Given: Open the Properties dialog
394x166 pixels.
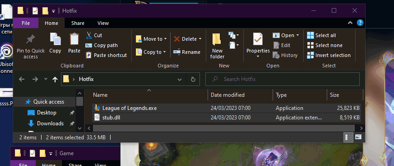Looking at the screenshot, I should point(258,43).
